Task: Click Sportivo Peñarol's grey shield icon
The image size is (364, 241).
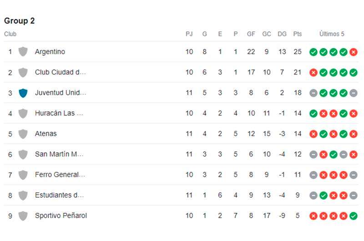Action: click(x=23, y=216)
